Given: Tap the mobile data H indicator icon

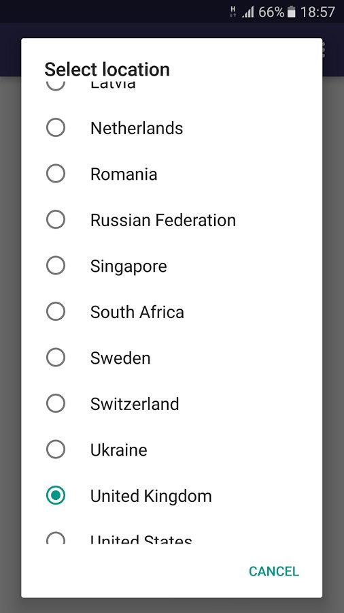Looking at the screenshot, I should 233,12.
